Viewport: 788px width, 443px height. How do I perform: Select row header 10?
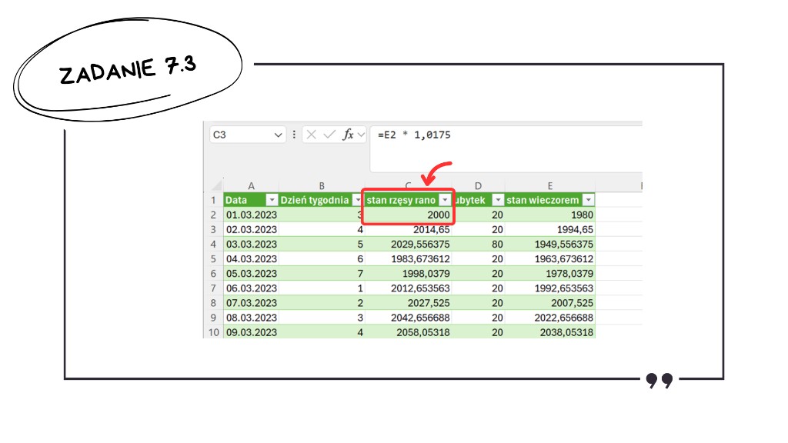point(213,332)
